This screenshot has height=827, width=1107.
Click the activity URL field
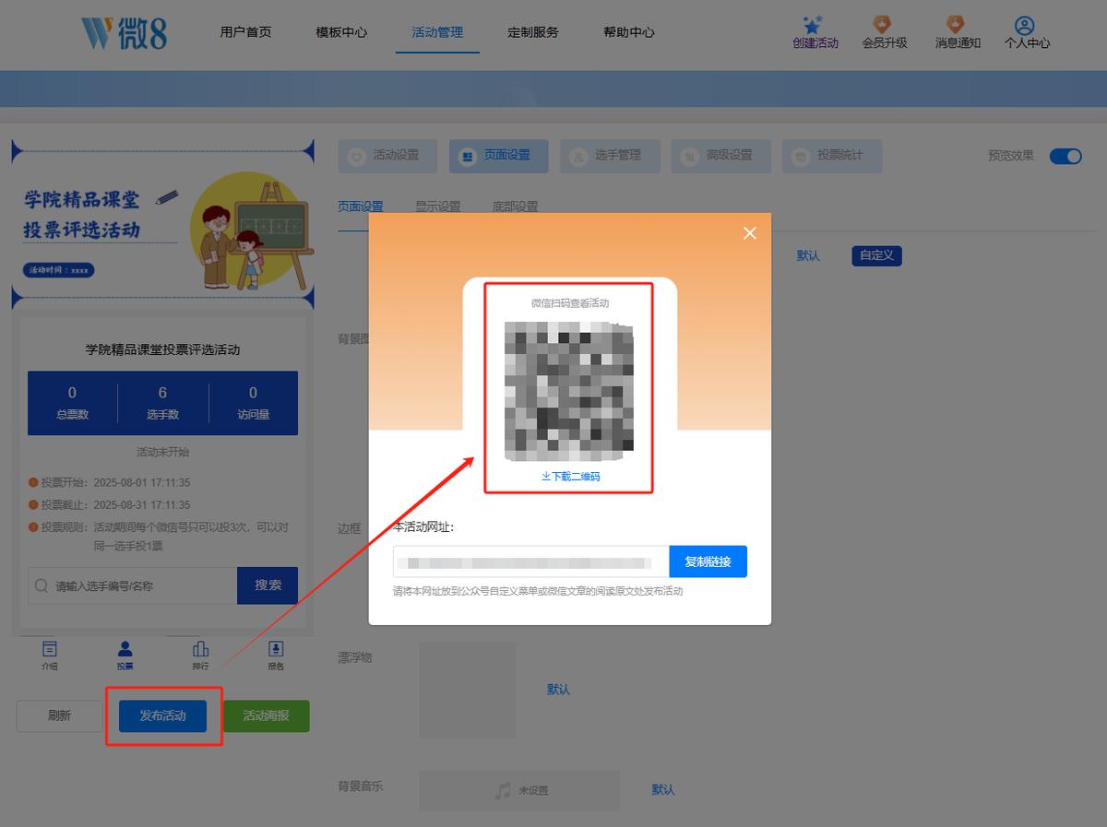[x=531, y=561]
